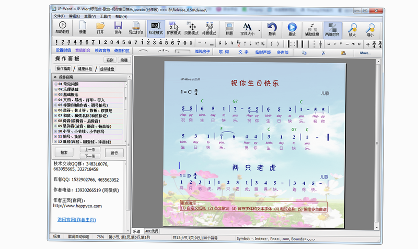Click the 搜索 search button
Screen dimensions: 418x249
tap(64, 152)
